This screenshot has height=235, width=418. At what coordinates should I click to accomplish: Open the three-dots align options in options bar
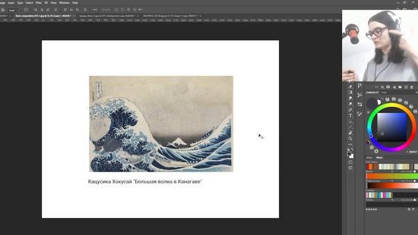[95, 10]
